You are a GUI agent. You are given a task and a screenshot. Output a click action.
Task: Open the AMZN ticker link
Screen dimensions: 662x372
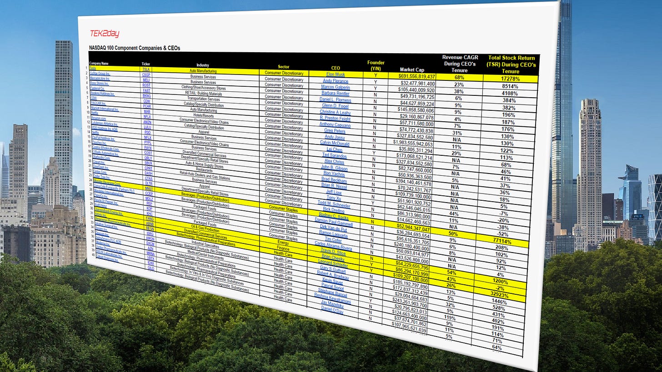(147, 122)
